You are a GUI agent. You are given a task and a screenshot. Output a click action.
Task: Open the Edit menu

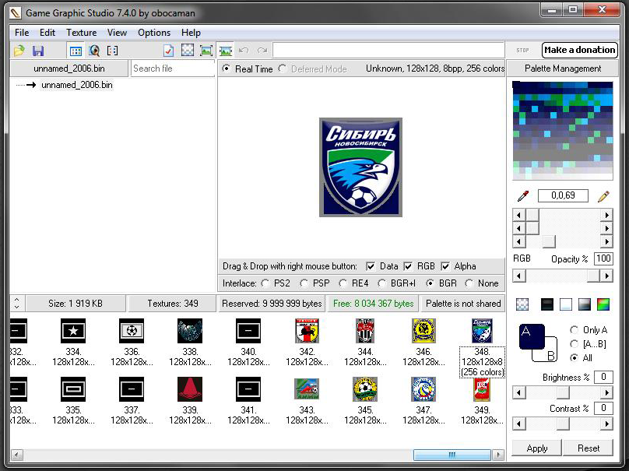tap(47, 33)
